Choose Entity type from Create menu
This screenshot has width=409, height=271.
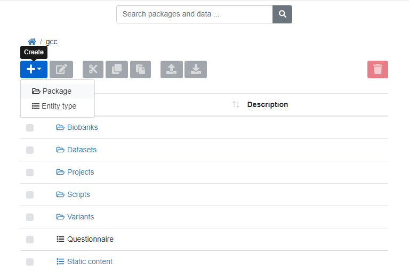pos(59,106)
